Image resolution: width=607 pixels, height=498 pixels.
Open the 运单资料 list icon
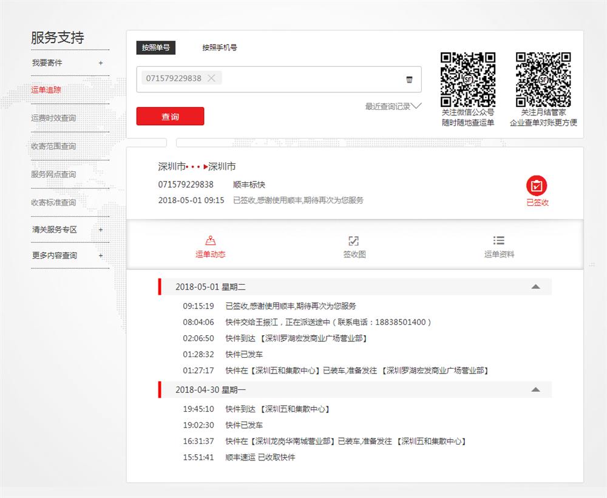(x=498, y=240)
